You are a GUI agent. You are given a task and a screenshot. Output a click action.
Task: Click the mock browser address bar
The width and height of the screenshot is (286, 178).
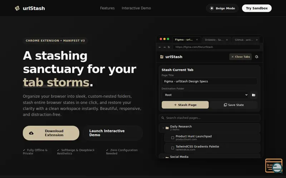[216, 47]
